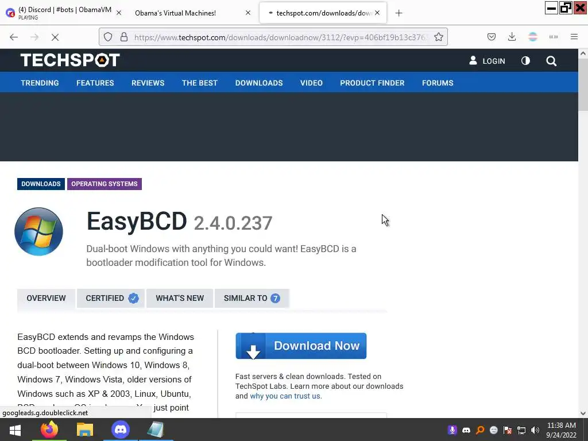This screenshot has width=588, height=441.
Task: Open the FORUMS nav item
Action: pyautogui.click(x=438, y=83)
